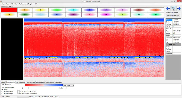Open the Frequency filter tab
This screenshot has height=98, width=182.
31,83
